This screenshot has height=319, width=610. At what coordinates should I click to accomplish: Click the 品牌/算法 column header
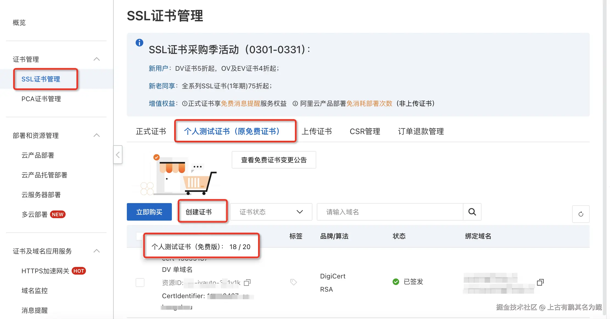coord(334,236)
